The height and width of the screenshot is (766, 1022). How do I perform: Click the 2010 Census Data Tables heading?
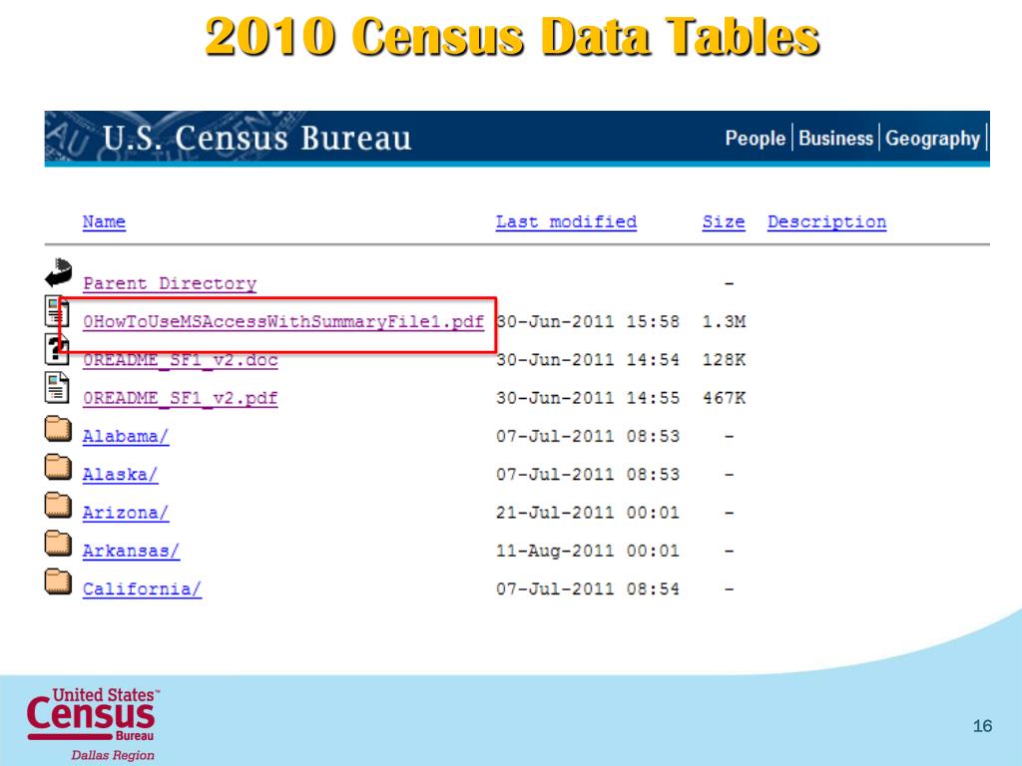pyautogui.click(x=512, y=36)
